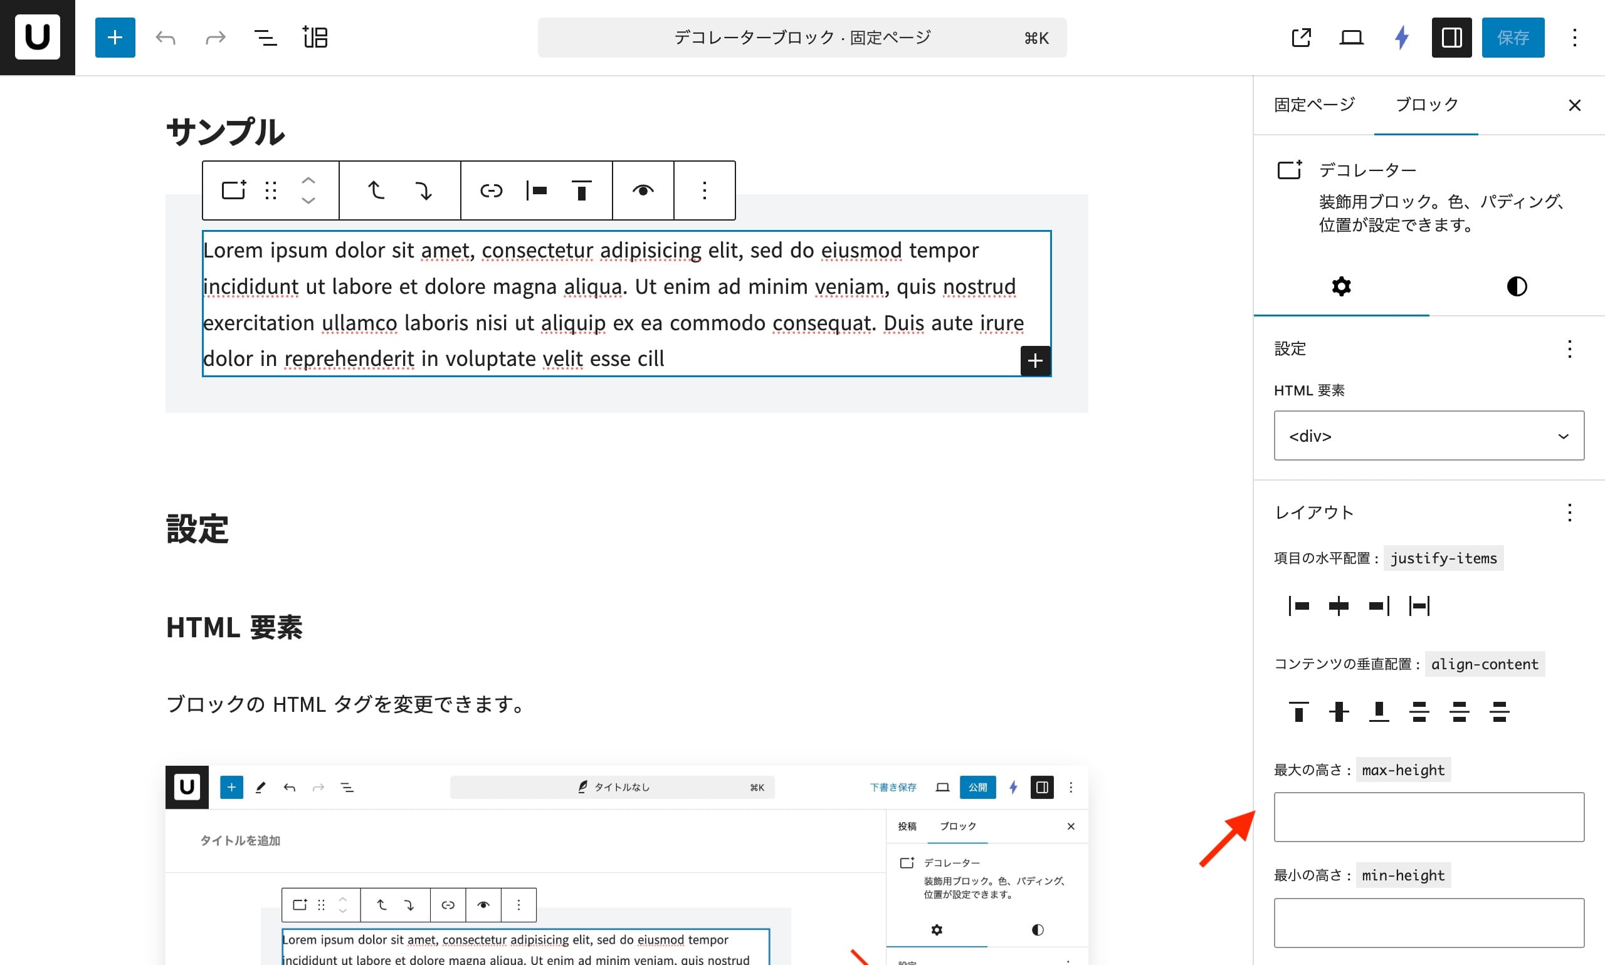Click the embedded editor screenshot image
The height and width of the screenshot is (965, 1605).
(626, 865)
